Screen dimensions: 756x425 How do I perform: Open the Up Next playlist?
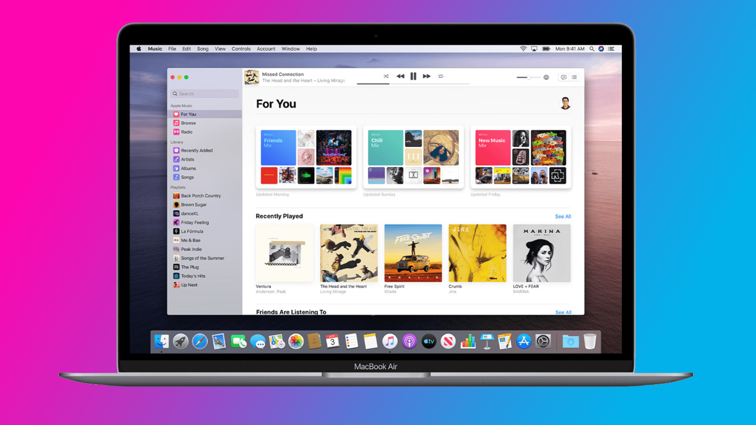pos(204,285)
